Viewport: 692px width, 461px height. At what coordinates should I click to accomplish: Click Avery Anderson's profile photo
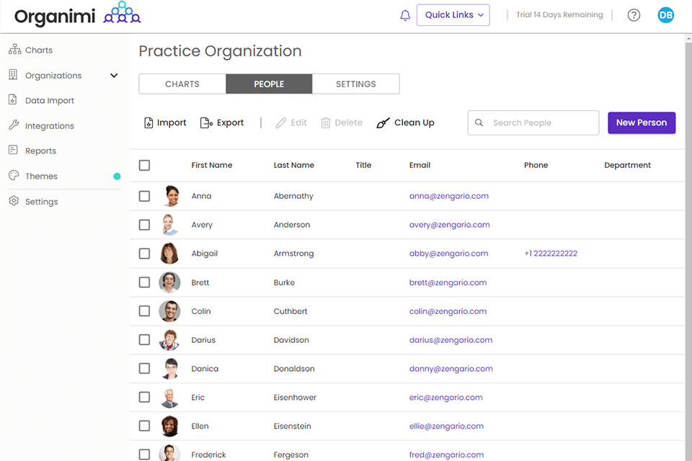point(170,225)
